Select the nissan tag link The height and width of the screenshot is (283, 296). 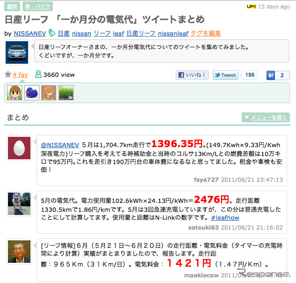[81, 33]
